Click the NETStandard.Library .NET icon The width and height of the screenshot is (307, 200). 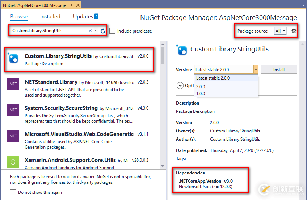pos(13,84)
